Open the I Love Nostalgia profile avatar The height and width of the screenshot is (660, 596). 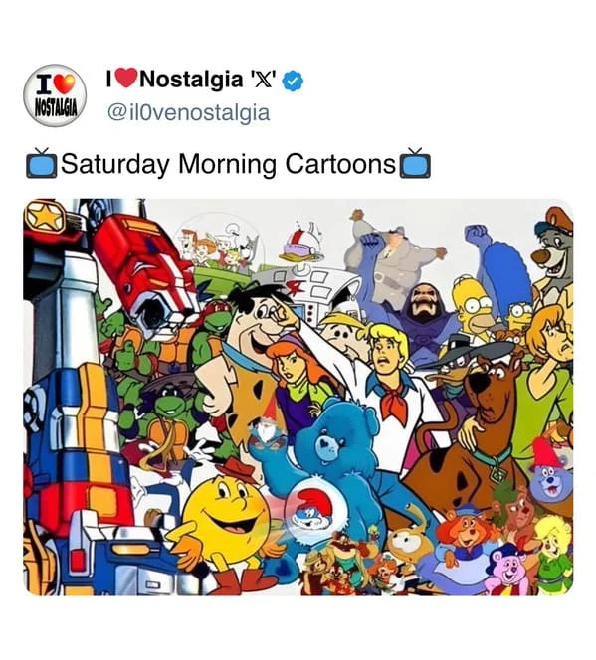55,95
